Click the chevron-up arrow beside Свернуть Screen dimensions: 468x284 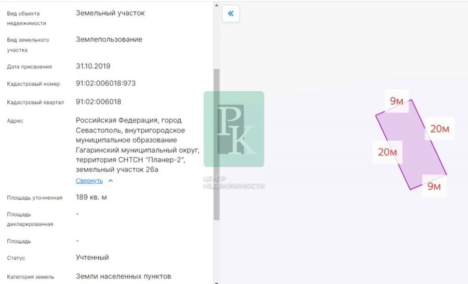pyautogui.click(x=111, y=181)
